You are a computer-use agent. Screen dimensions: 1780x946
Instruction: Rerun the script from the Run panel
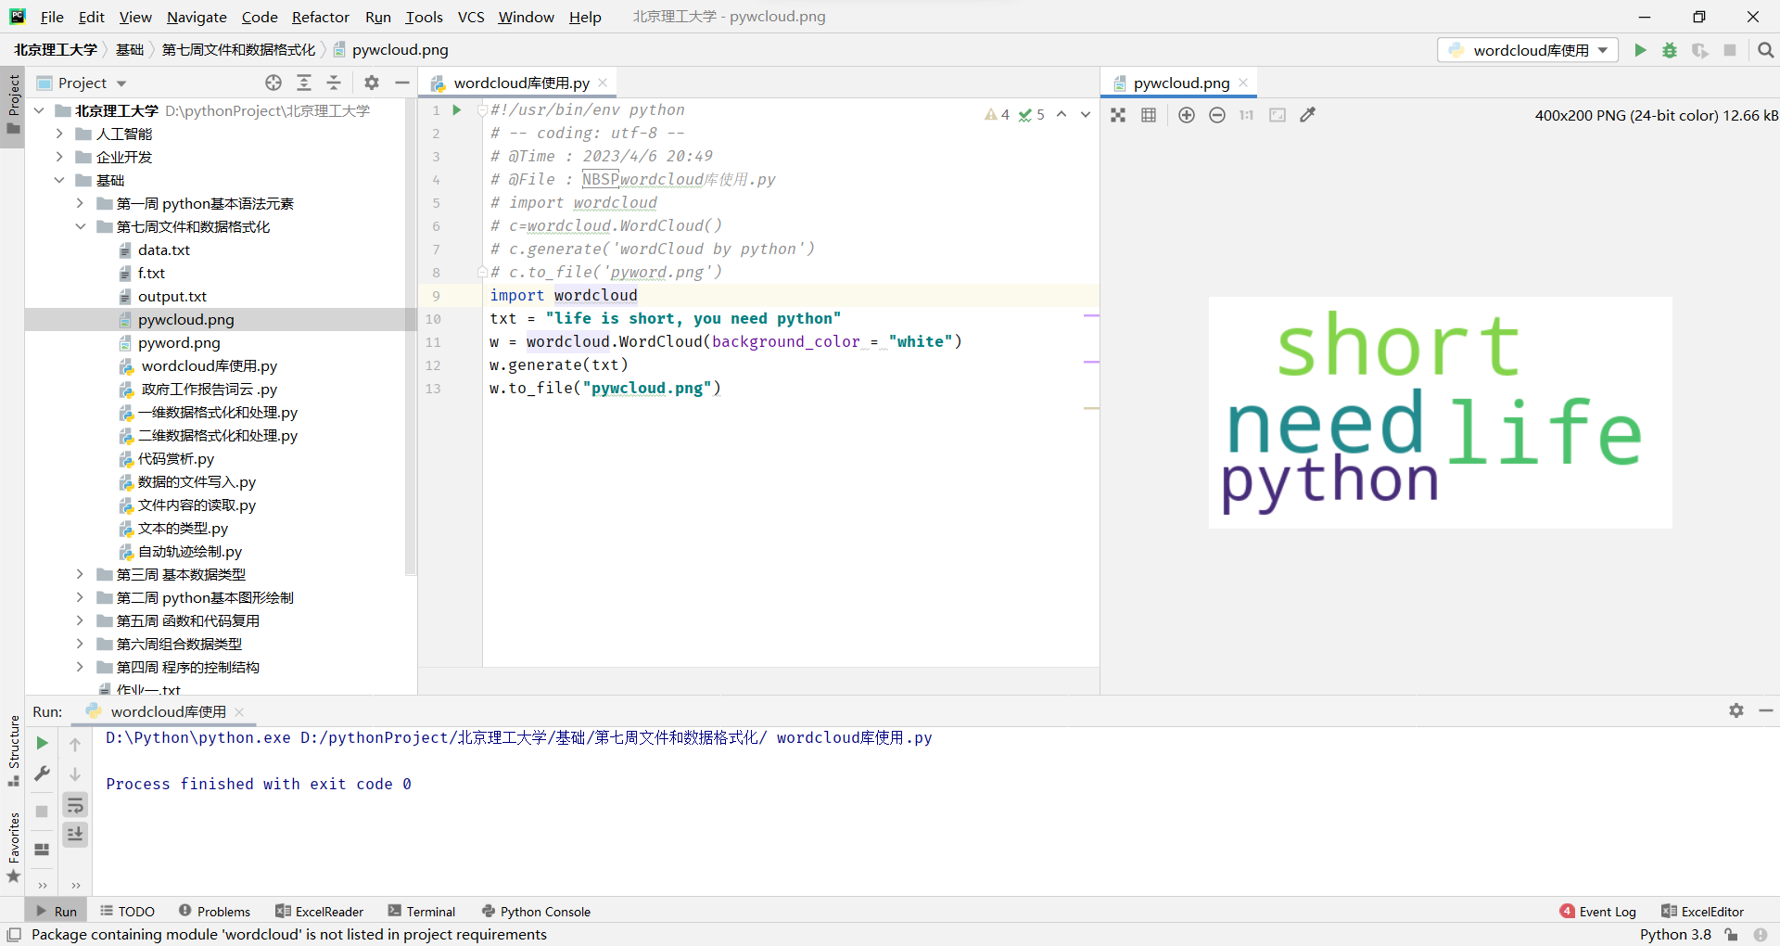[x=42, y=743]
